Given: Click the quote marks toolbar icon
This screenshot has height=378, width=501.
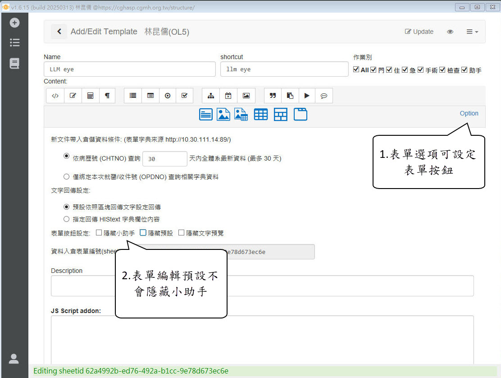Looking at the screenshot, I should click(x=273, y=96).
